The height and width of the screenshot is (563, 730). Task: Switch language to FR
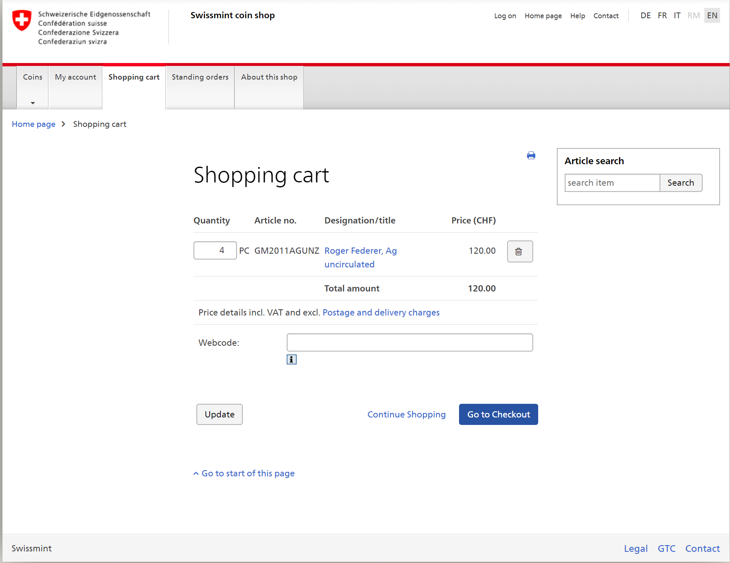pyautogui.click(x=662, y=16)
